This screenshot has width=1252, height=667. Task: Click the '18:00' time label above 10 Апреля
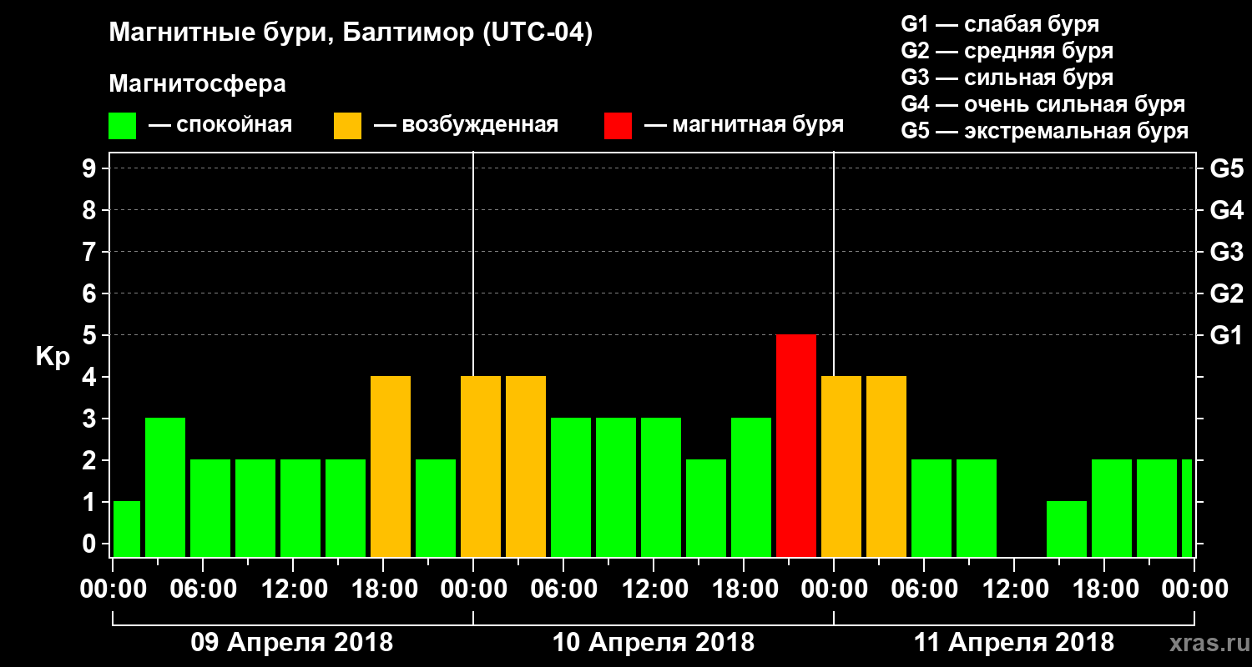(x=744, y=589)
